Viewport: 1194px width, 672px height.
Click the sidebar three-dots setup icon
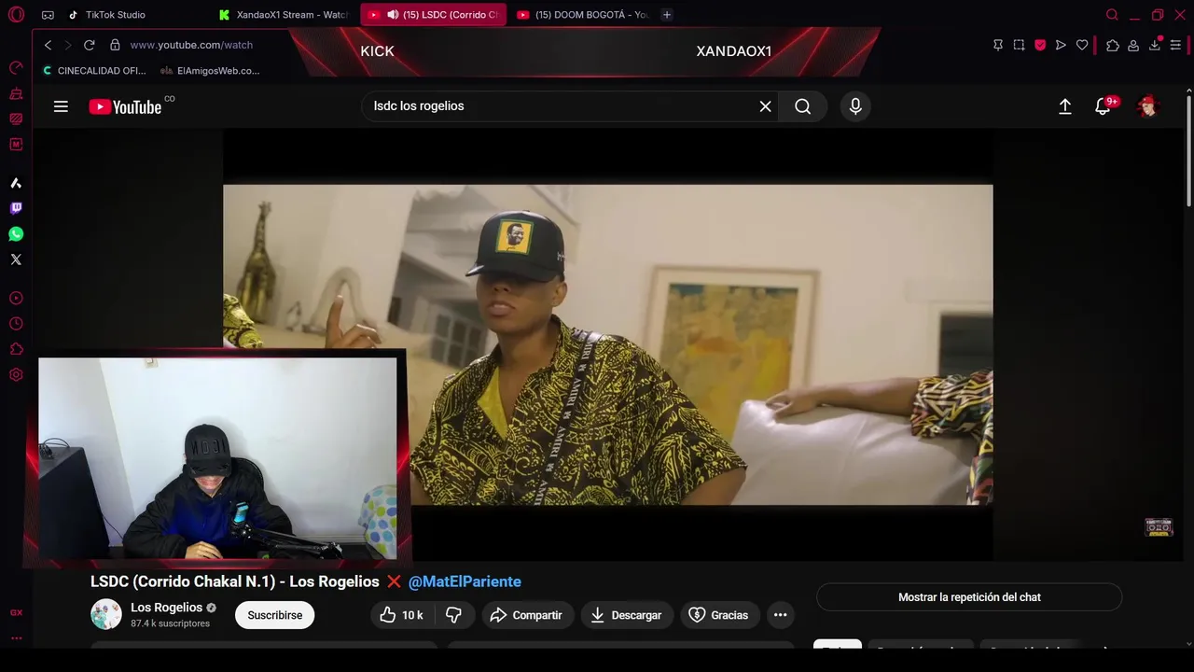coord(16,638)
